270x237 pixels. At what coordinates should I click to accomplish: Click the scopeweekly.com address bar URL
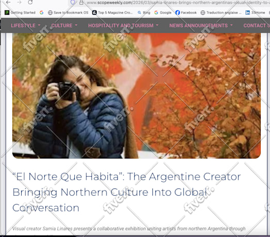click(x=178, y=3)
